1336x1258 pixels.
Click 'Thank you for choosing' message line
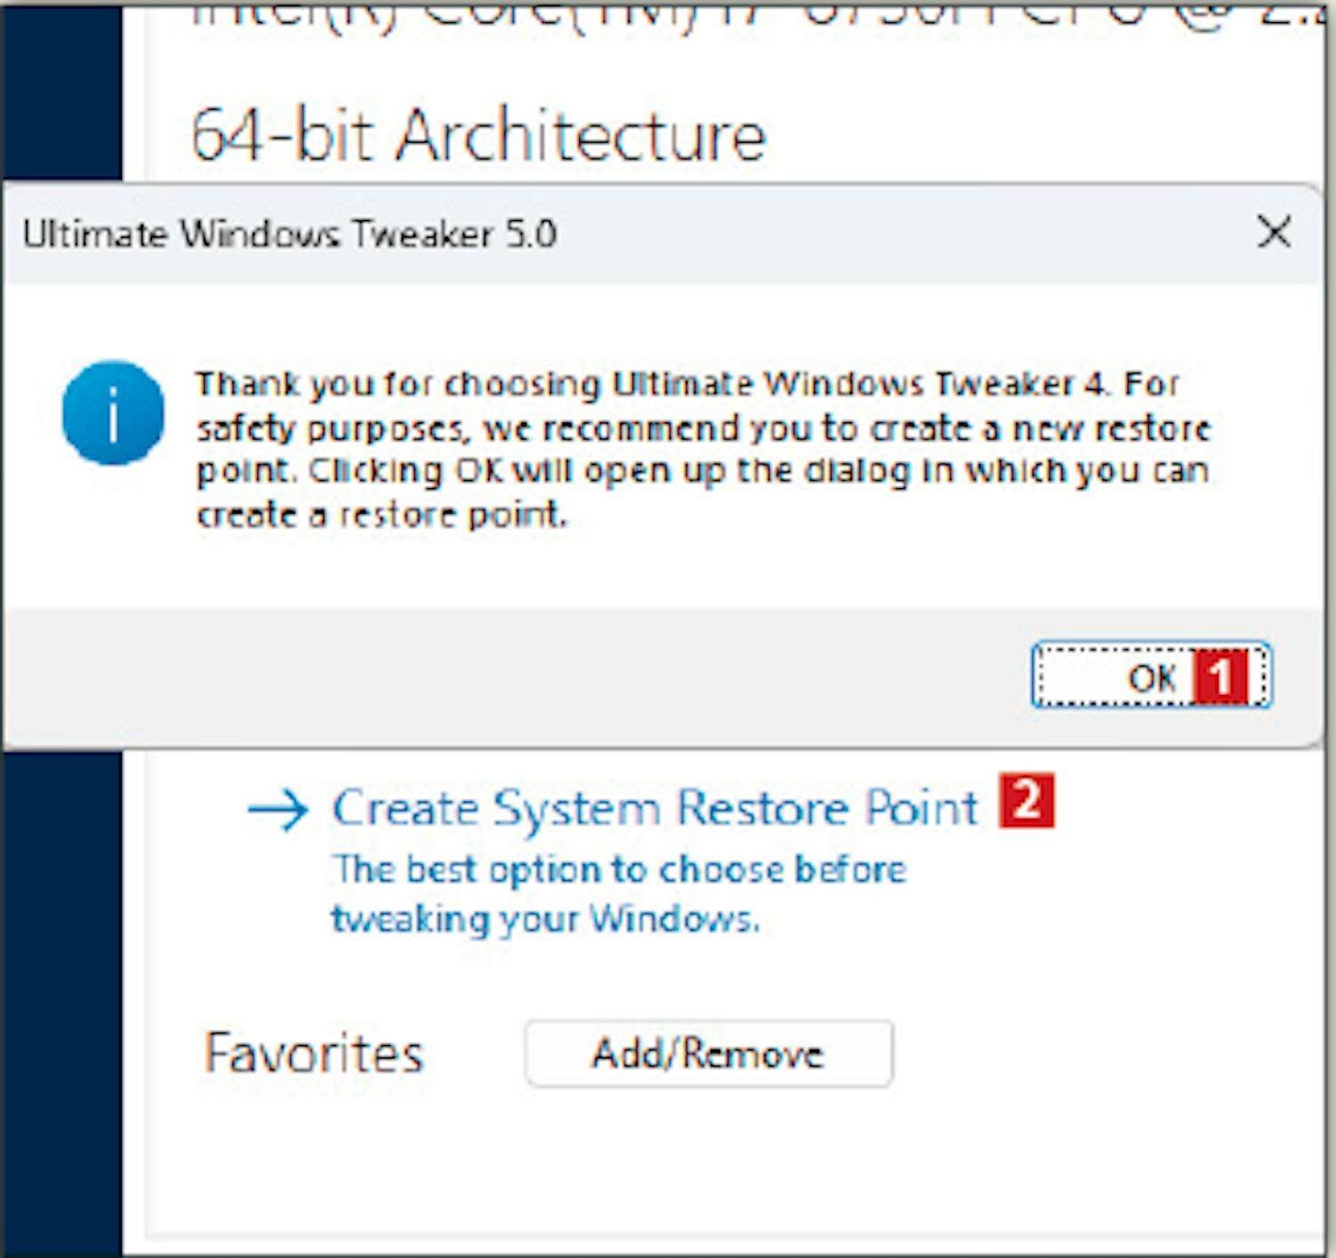pos(686,385)
